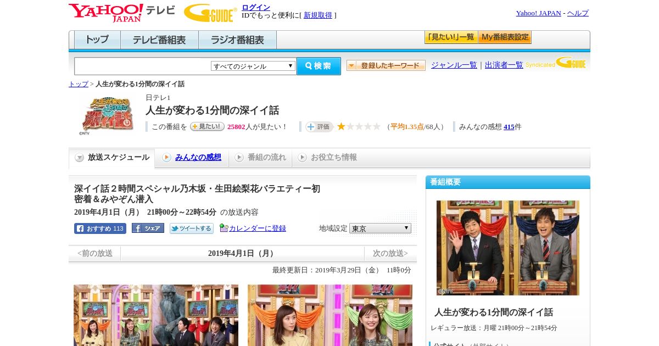Click the 見たい! add button
Viewport: 659px width, 346px height.
[x=207, y=126]
